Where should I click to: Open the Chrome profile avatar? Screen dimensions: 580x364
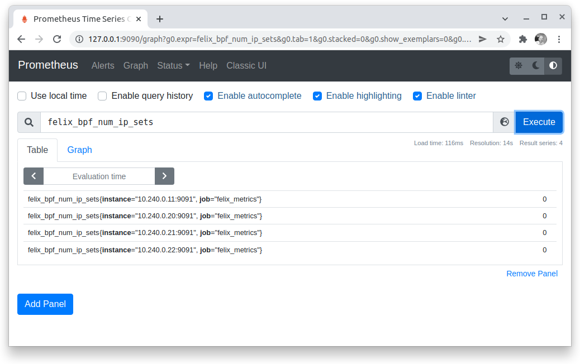(x=541, y=39)
